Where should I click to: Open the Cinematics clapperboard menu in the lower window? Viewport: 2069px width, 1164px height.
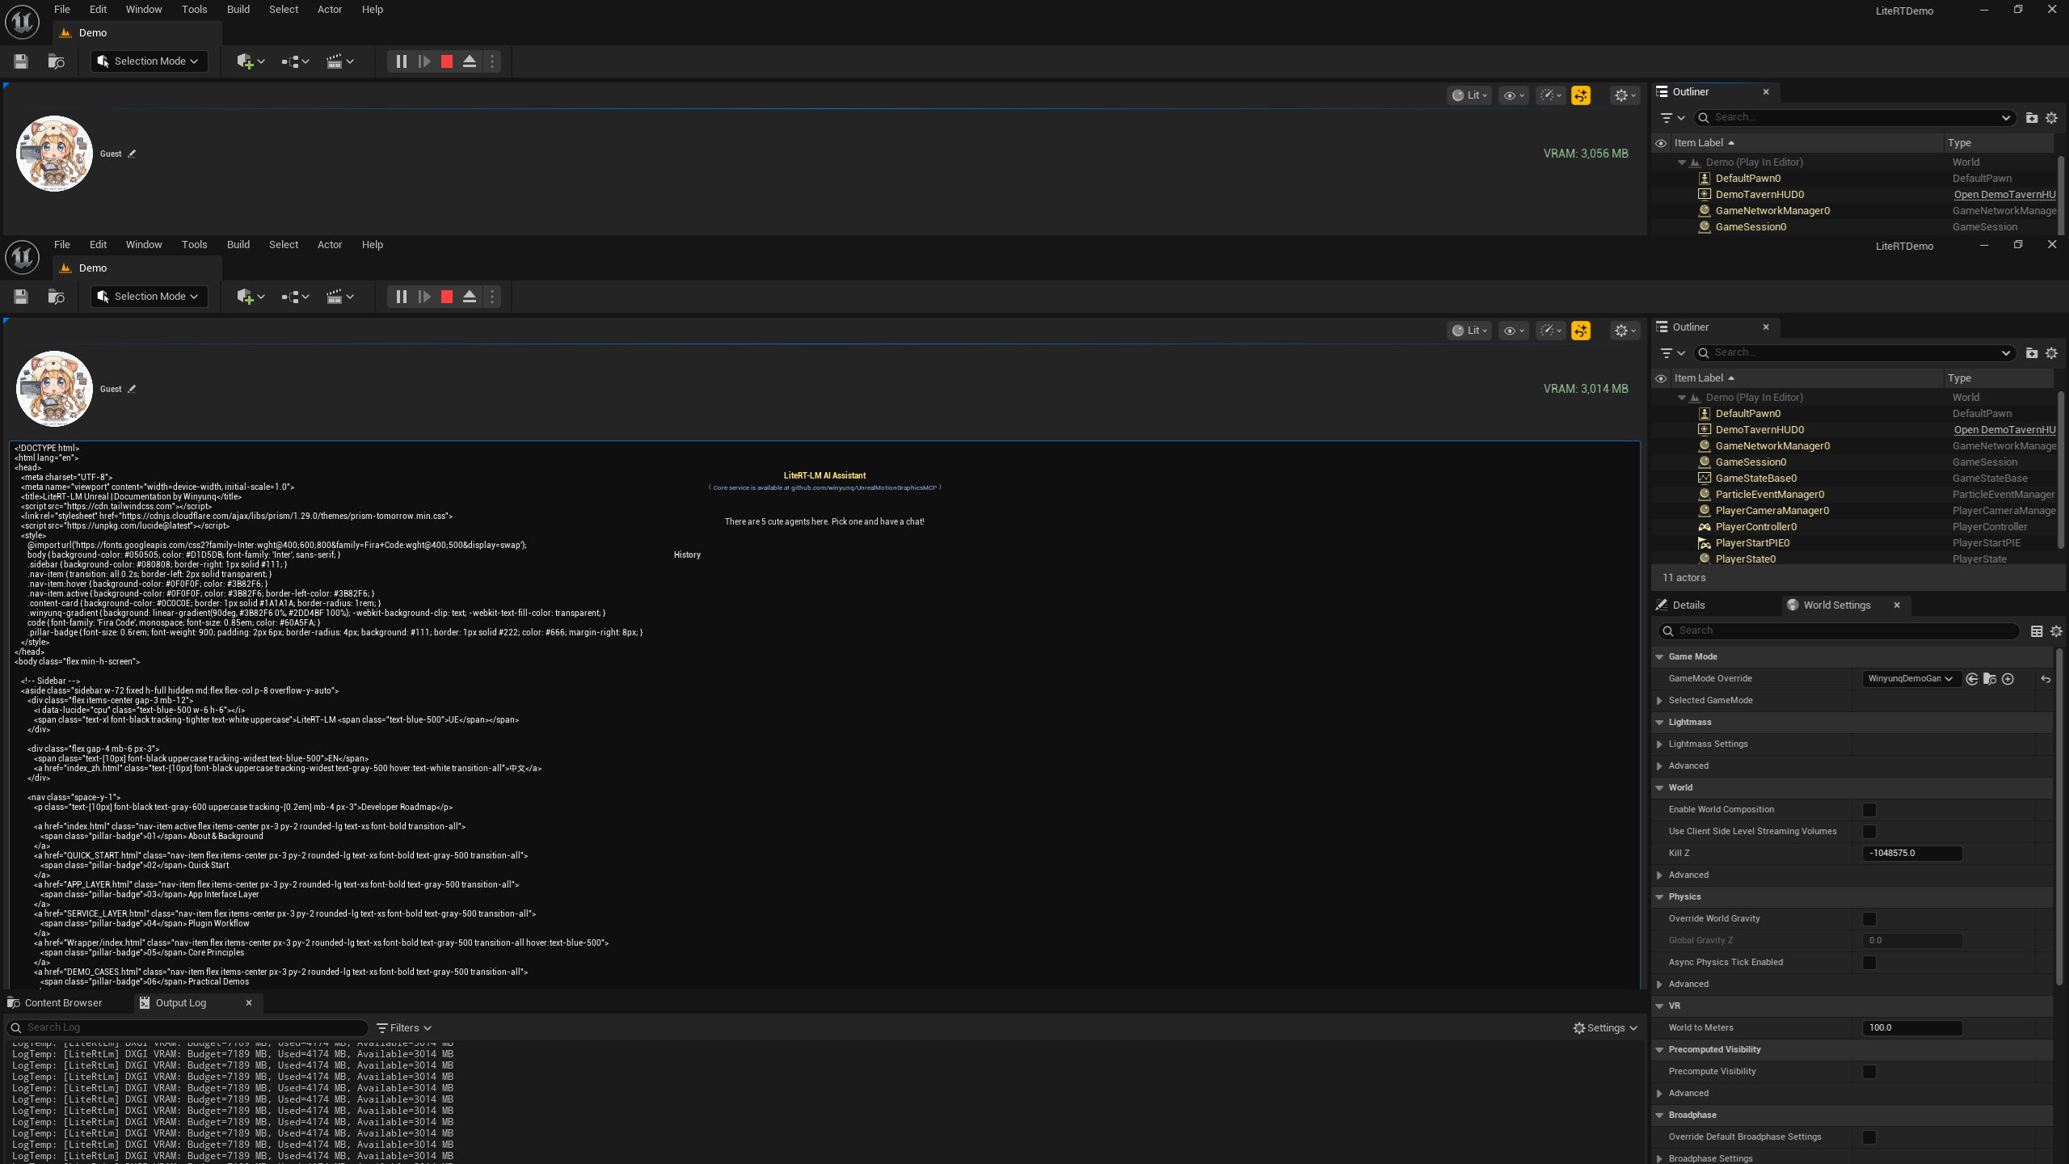click(x=339, y=297)
